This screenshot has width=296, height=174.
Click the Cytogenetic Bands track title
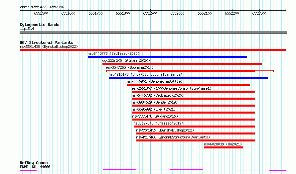(40, 25)
